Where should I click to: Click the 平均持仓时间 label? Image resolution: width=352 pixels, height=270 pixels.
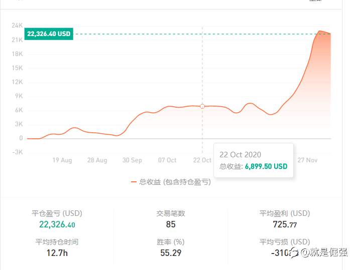coord(57,242)
